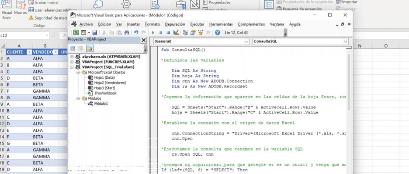Screen dimensions: 409x174
Task: Open the Herramientas menu
Action: [221, 24]
